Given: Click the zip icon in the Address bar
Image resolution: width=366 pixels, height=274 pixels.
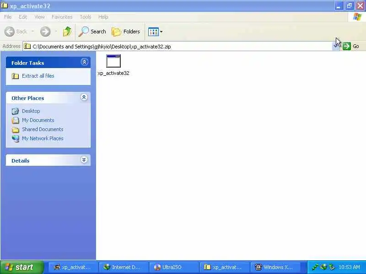Looking at the screenshot, I should (x=27, y=46).
